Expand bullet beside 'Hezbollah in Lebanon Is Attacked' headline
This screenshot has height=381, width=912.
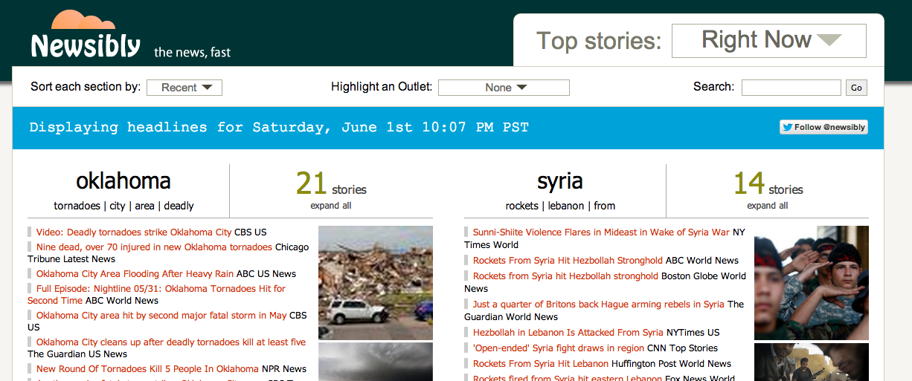click(466, 333)
